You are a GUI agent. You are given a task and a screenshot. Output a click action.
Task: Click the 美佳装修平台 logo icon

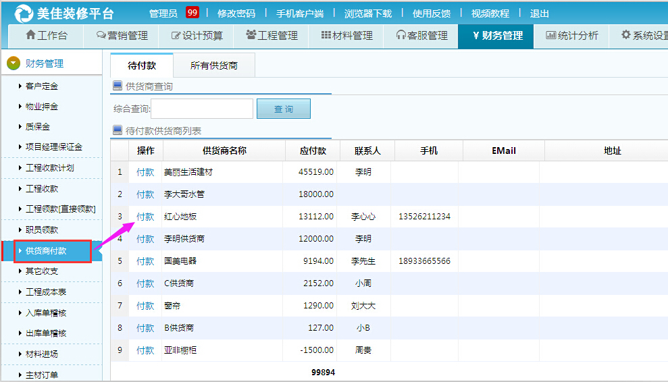23,13
